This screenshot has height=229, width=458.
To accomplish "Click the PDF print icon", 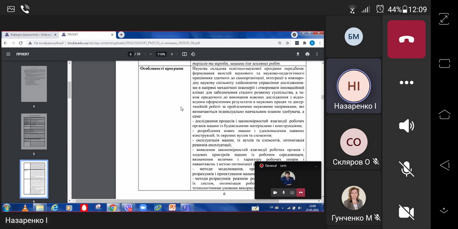I will click(x=307, y=54).
